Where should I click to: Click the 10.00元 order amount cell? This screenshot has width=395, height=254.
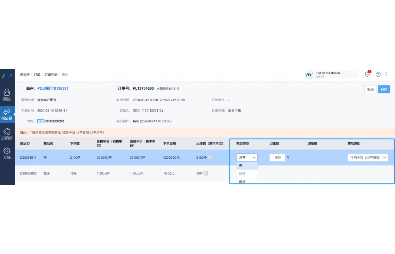click(x=169, y=173)
